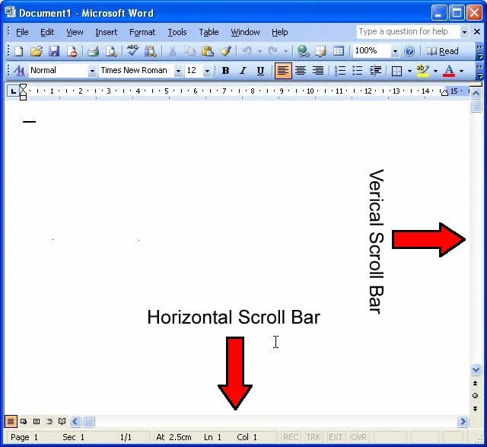Undo the last action
Screen dimensions: 487x447
[247, 51]
